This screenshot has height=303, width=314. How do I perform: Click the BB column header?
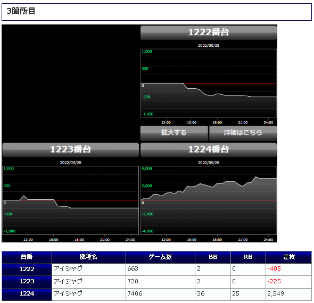[213, 257]
